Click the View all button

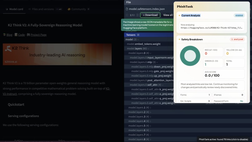click(x=168, y=15)
